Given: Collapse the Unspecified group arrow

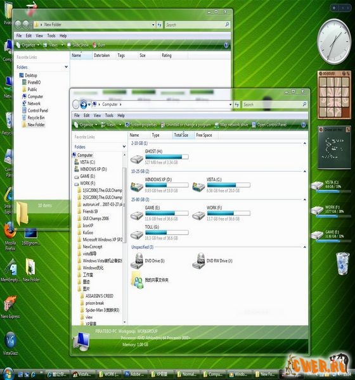Looking at the screenshot, I should (304, 247).
